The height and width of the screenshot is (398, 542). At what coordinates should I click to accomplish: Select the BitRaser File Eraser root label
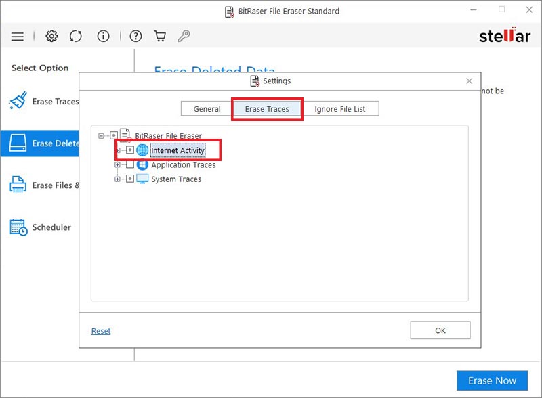[x=168, y=136]
